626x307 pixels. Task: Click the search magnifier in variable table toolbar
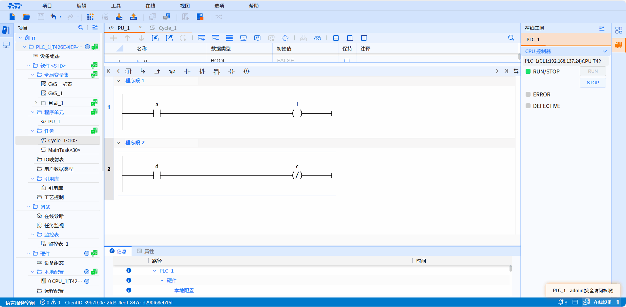tap(511, 38)
